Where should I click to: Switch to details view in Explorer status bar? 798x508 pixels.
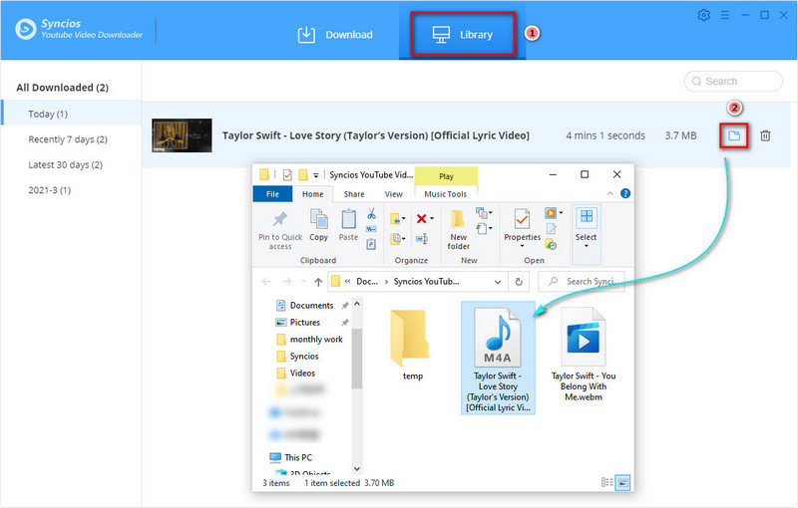pyautogui.click(x=606, y=482)
